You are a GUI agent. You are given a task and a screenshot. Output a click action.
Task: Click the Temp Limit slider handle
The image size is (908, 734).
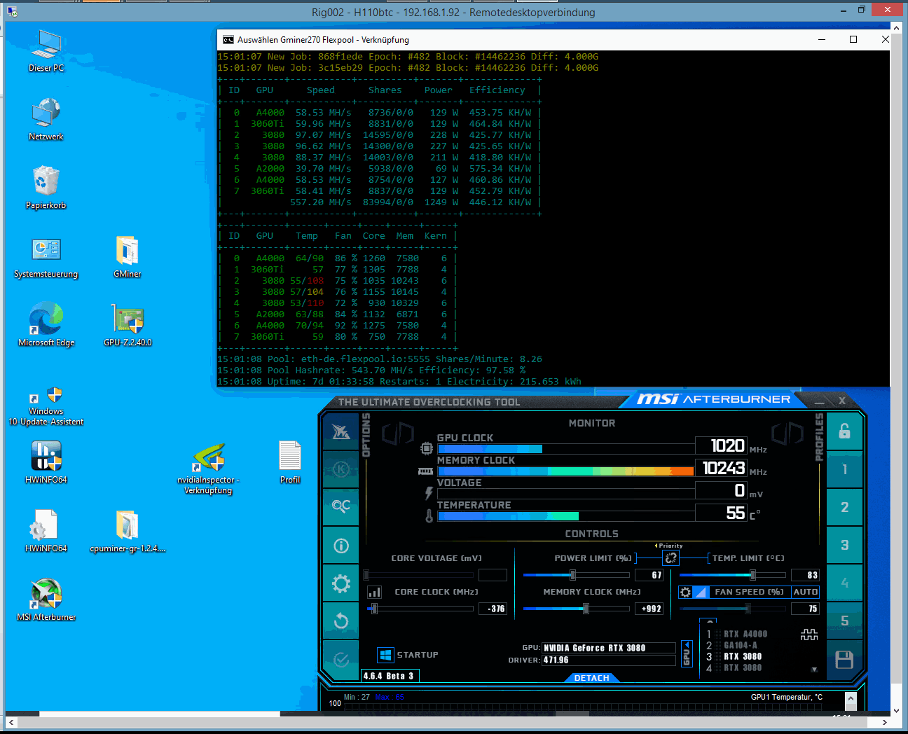(x=752, y=575)
